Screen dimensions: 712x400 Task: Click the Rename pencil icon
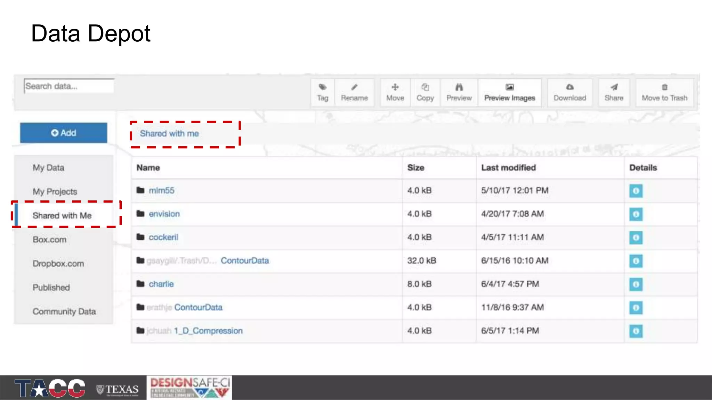[354, 87]
